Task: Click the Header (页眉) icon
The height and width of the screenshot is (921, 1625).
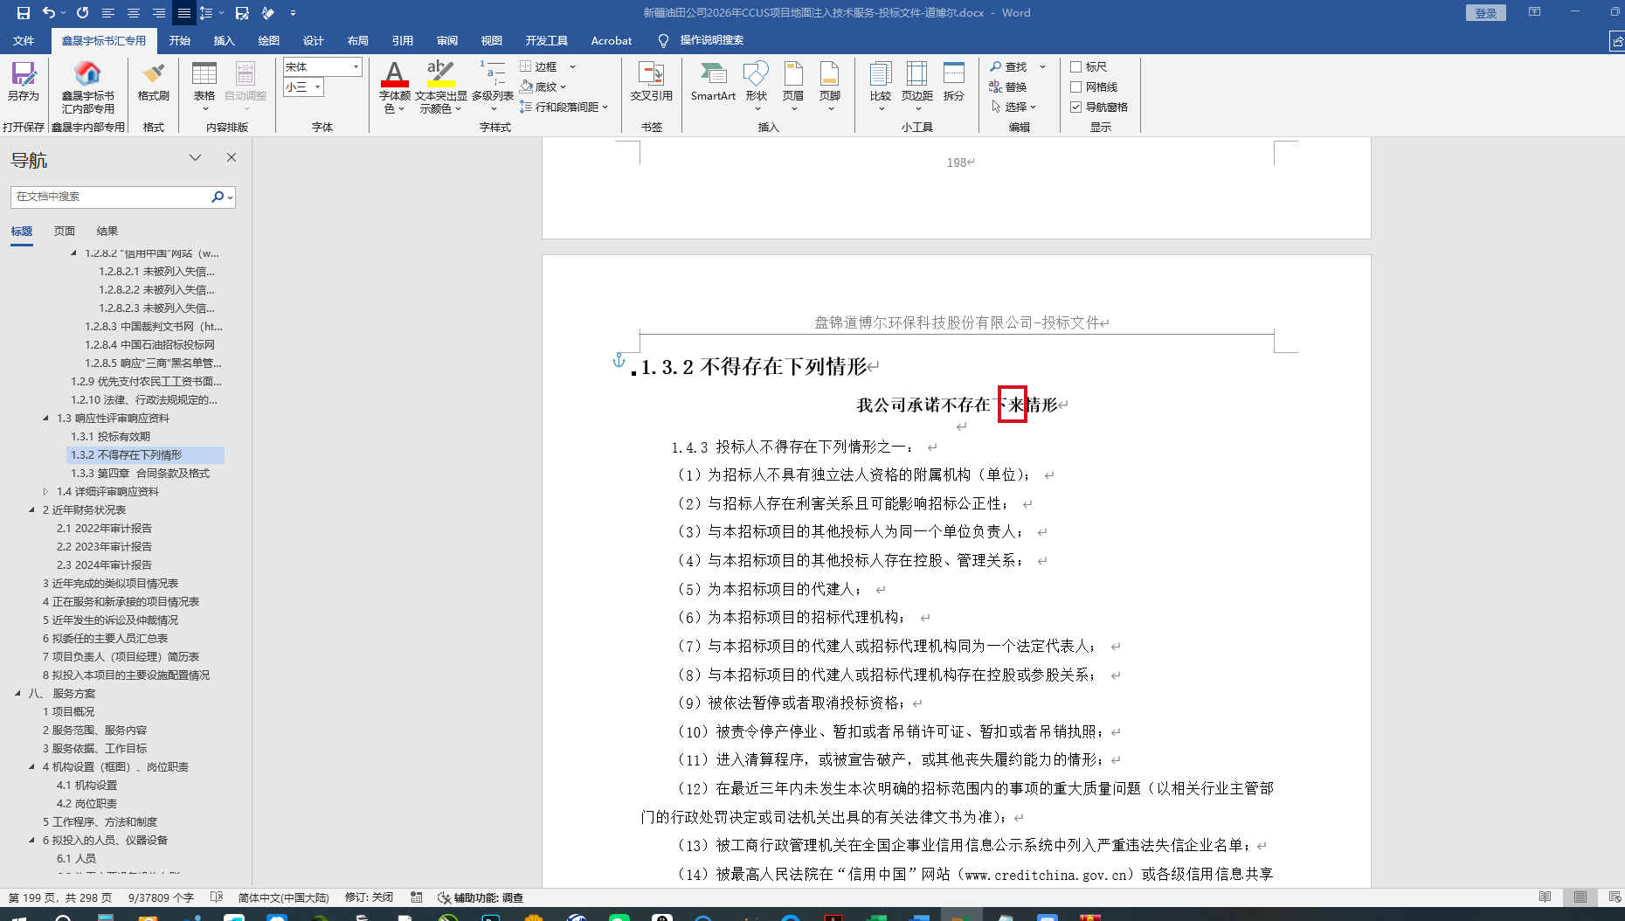Action: (x=793, y=77)
